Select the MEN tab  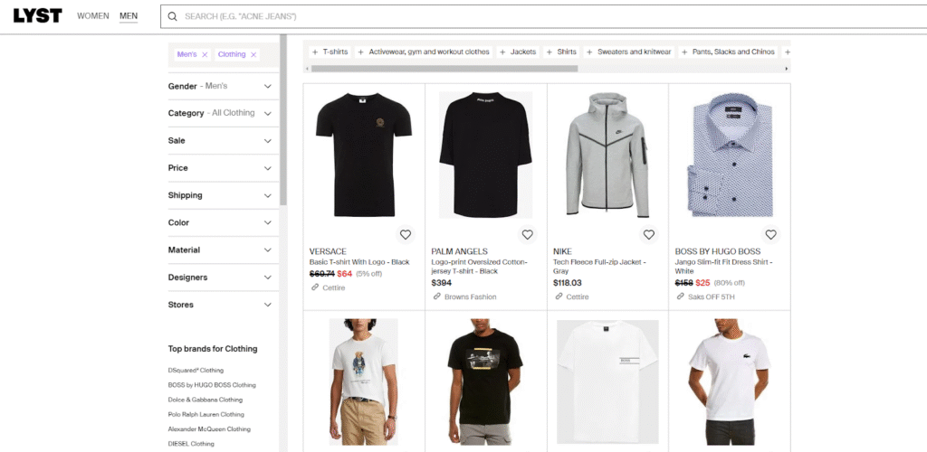point(129,16)
